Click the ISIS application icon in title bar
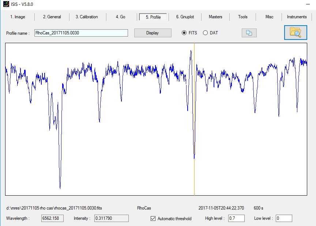The image size is (316, 226). point(6,4)
